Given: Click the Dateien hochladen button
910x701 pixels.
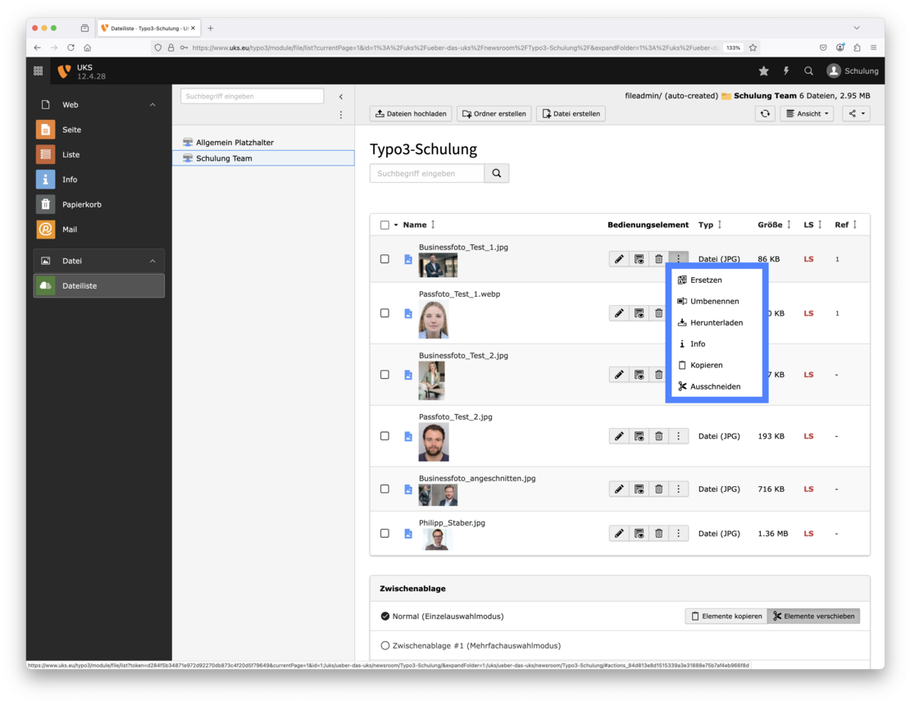Looking at the screenshot, I should tap(411, 114).
